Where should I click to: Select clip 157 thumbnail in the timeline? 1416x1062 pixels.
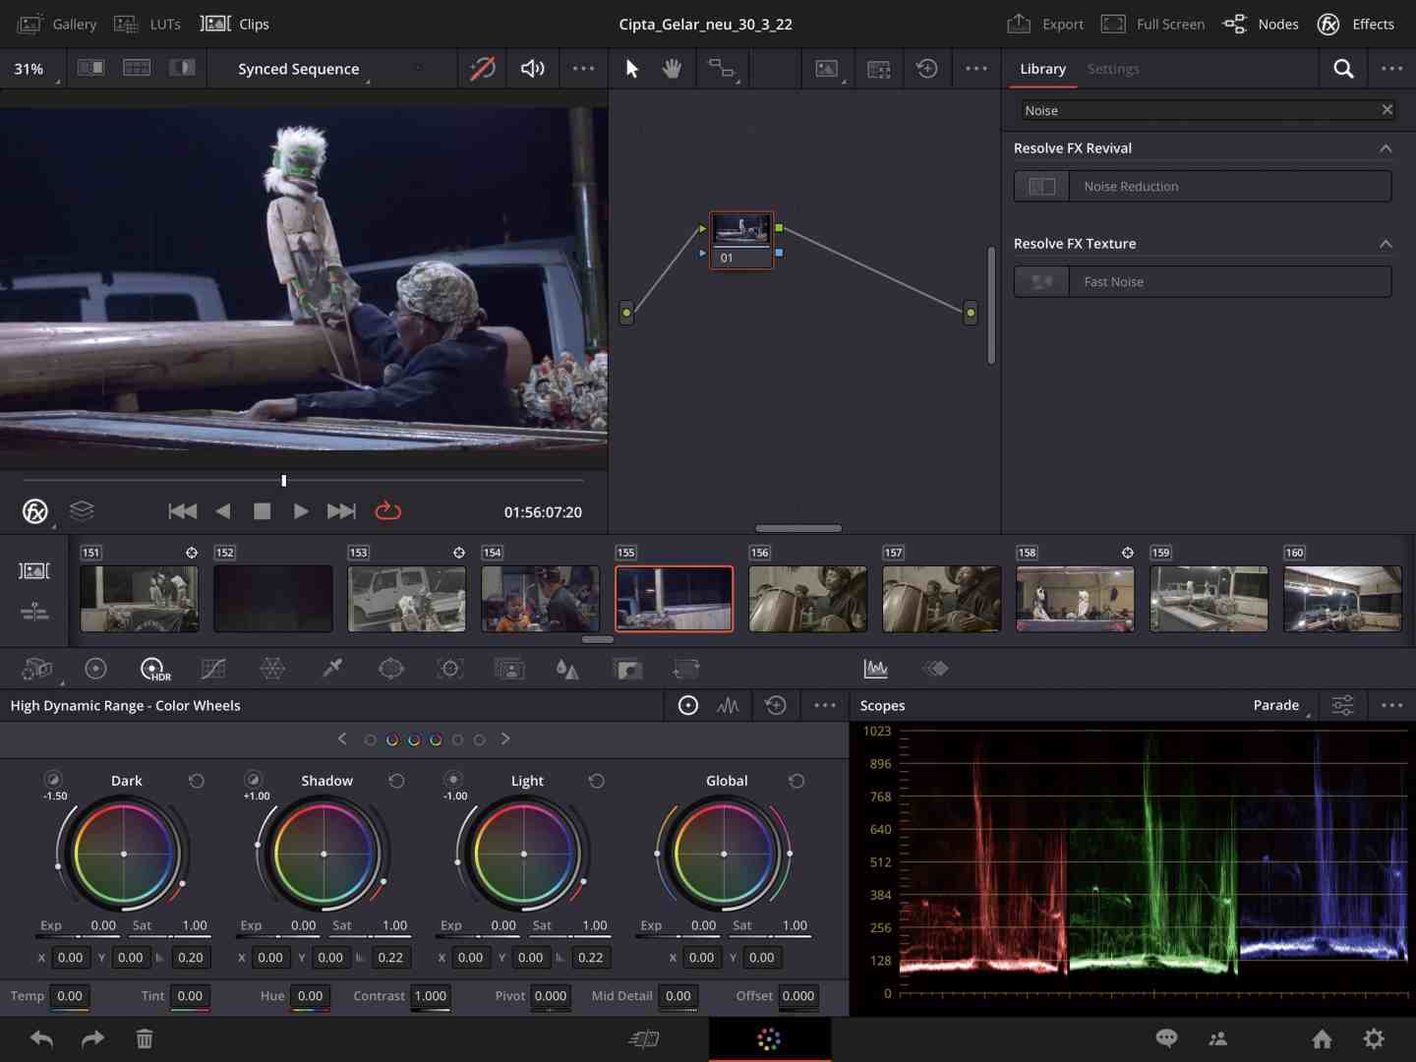(x=941, y=599)
